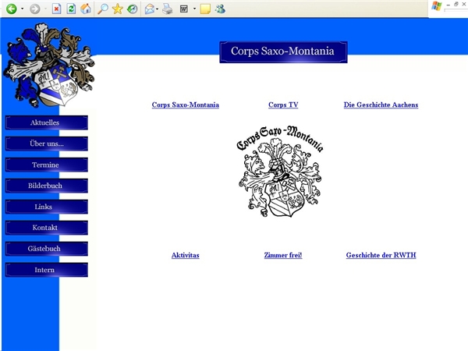
Task: Go to the Links navigation button
Action: point(47,207)
